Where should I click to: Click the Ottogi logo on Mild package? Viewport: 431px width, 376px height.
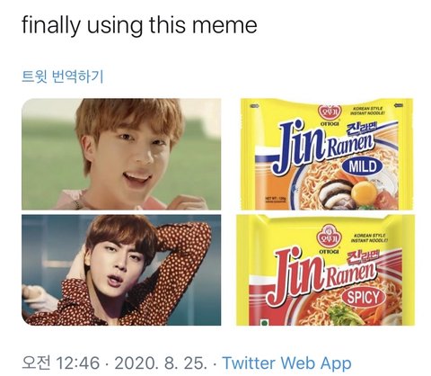[330, 112]
